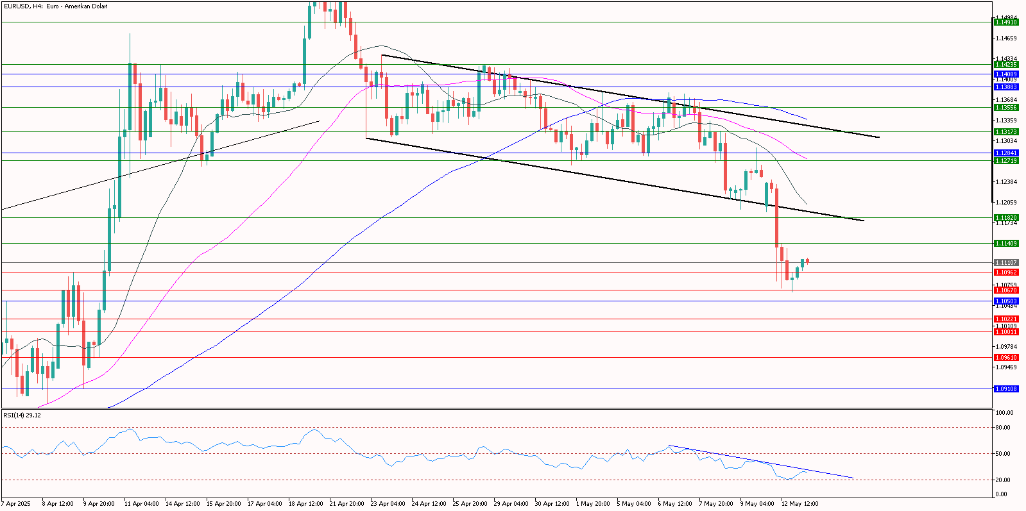Viewport: 1026px width, 511px height.
Task: Select the 1.13173 green price level tag
Action: (1005, 132)
